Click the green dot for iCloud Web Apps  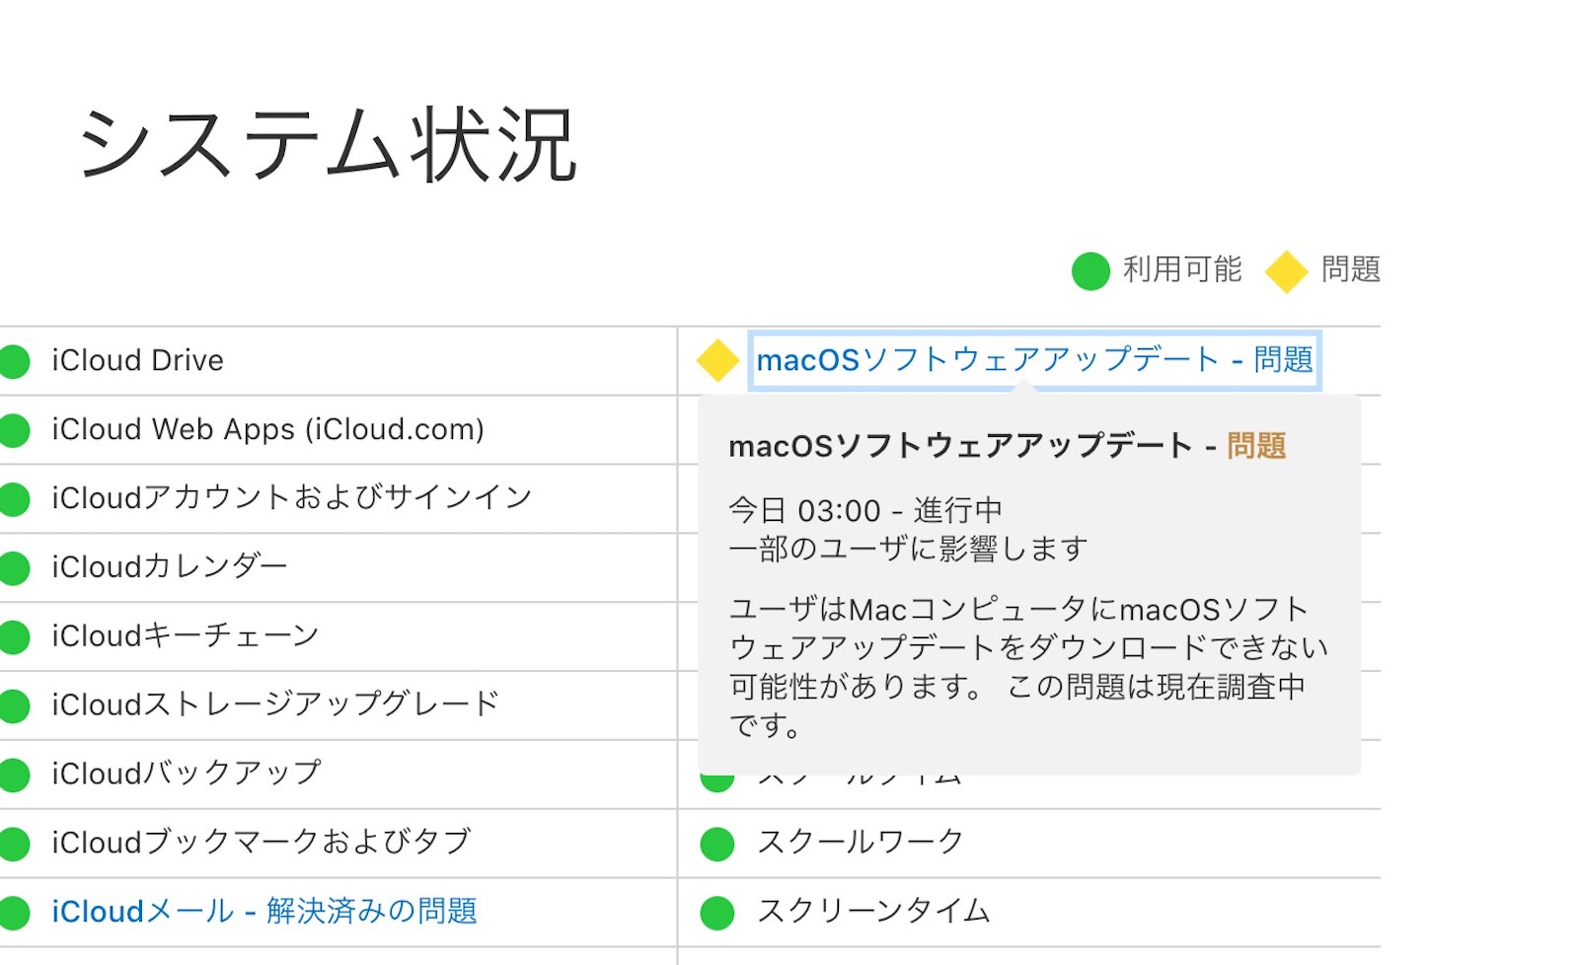pyautogui.click(x=13, y=430)
